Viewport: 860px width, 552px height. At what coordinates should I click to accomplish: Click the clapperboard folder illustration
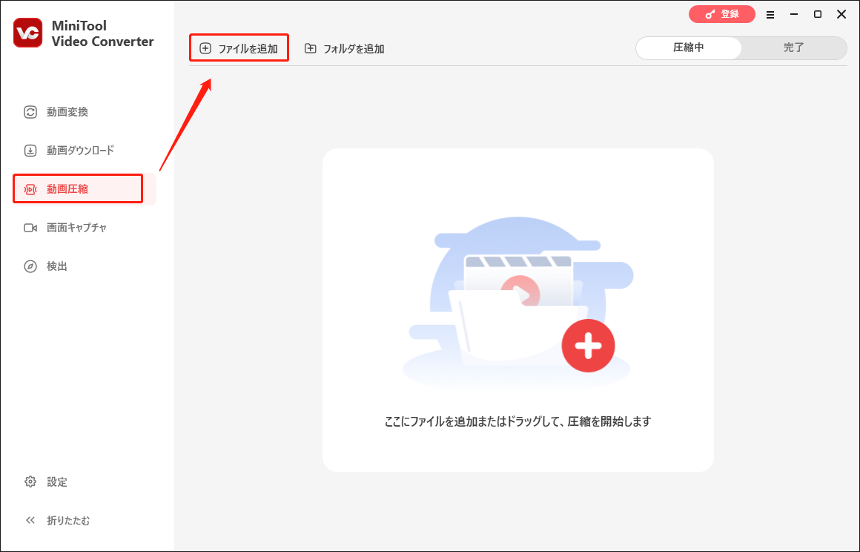click(517, 302)
